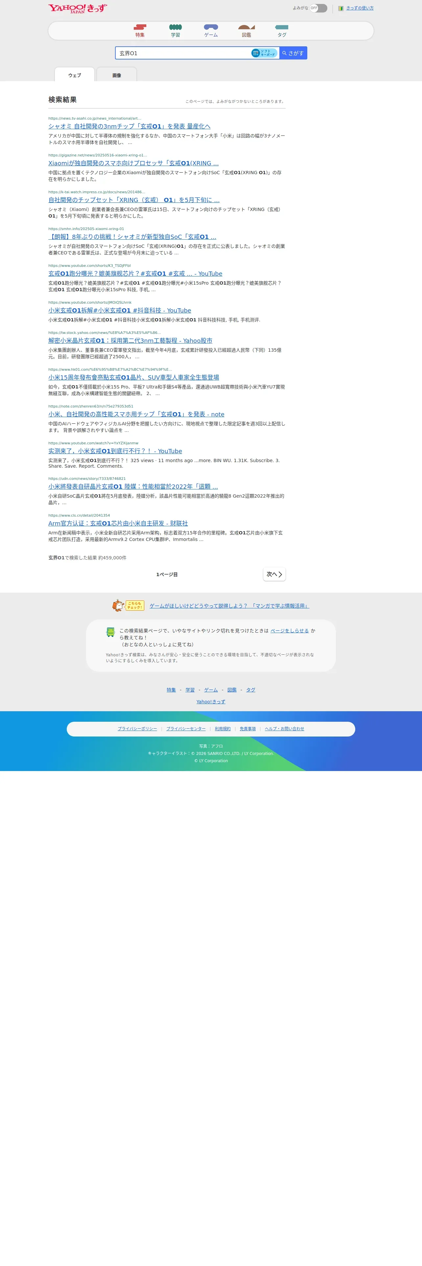Viewport: 422px width, 1266px height.
Task: Open the 【朗報】8年ぶりの挑戦 result
Action: point(132,237)
